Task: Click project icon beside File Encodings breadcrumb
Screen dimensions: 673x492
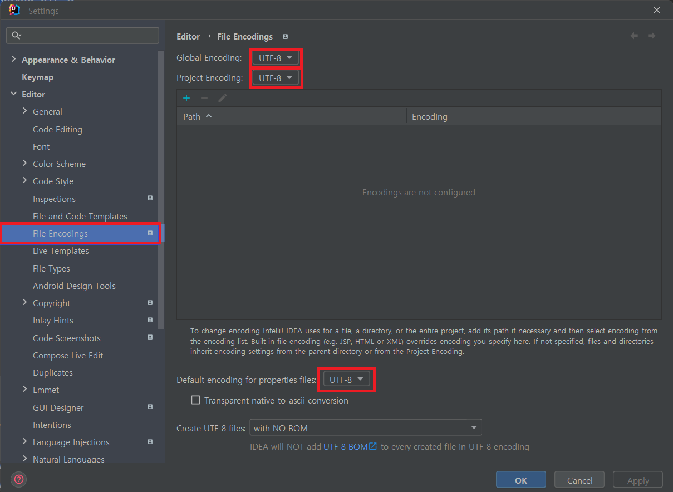Action: click(285, 37)
